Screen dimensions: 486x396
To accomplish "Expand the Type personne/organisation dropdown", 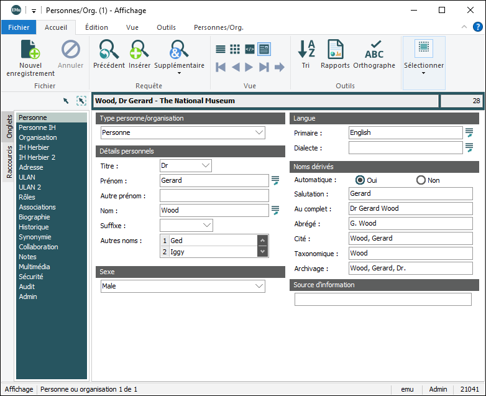I will pyautogui.click(x=259, y=132).
